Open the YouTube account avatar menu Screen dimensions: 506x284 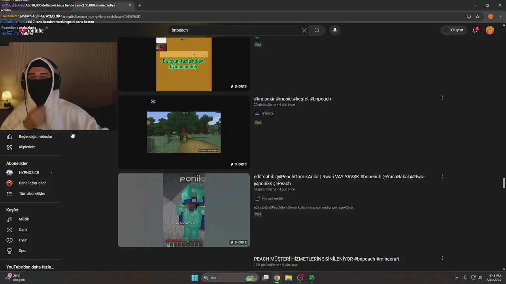490,30
